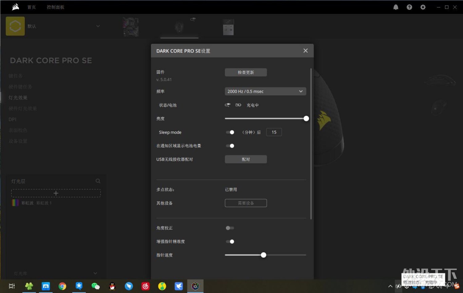Open the help question mark icon
Viewport: 463px width, 293px height.
tap(409, 7)
